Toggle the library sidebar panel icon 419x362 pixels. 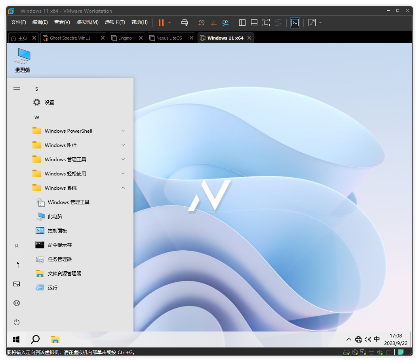click(x=242, y=23)
